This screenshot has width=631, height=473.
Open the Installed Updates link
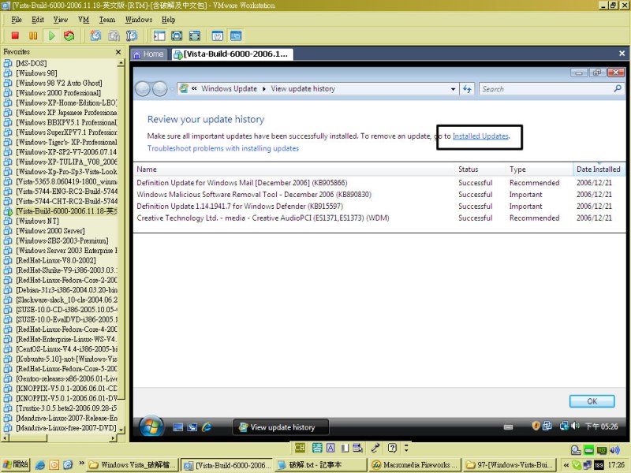click(480, 136)
